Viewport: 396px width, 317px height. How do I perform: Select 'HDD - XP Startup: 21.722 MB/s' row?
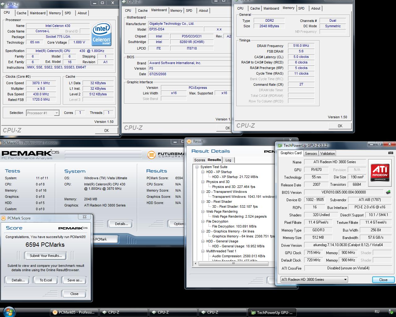pos(235,177)
